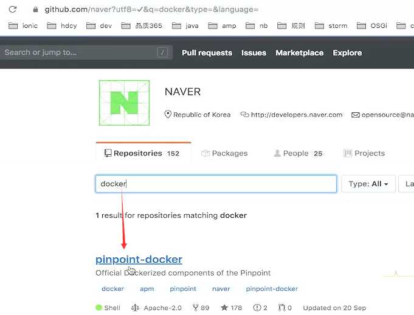Open the java bookmark folder
Image resolution: width=414 pixels, height=315 pixels.
point(185,25)
